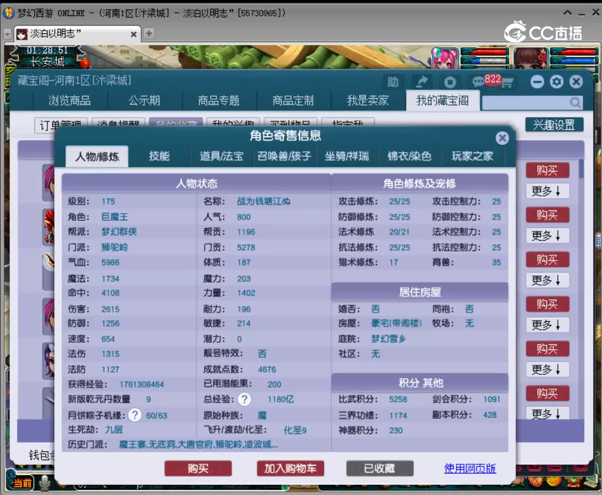This screenshot has width=602, height=495.
Task: Click fifth 购买 button in right list
Action: 547,348
